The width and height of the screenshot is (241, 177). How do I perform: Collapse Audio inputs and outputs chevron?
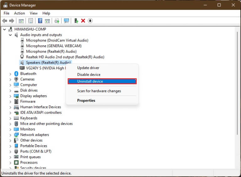10,35
